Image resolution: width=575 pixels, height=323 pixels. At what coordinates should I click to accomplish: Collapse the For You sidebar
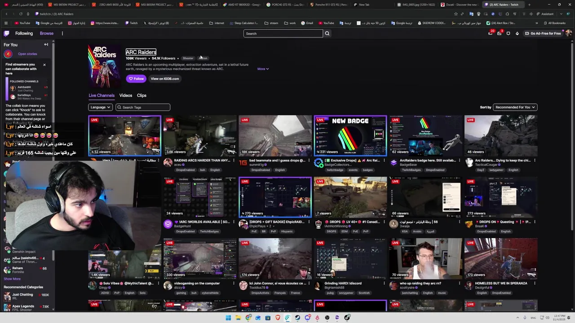coord(46,44)
